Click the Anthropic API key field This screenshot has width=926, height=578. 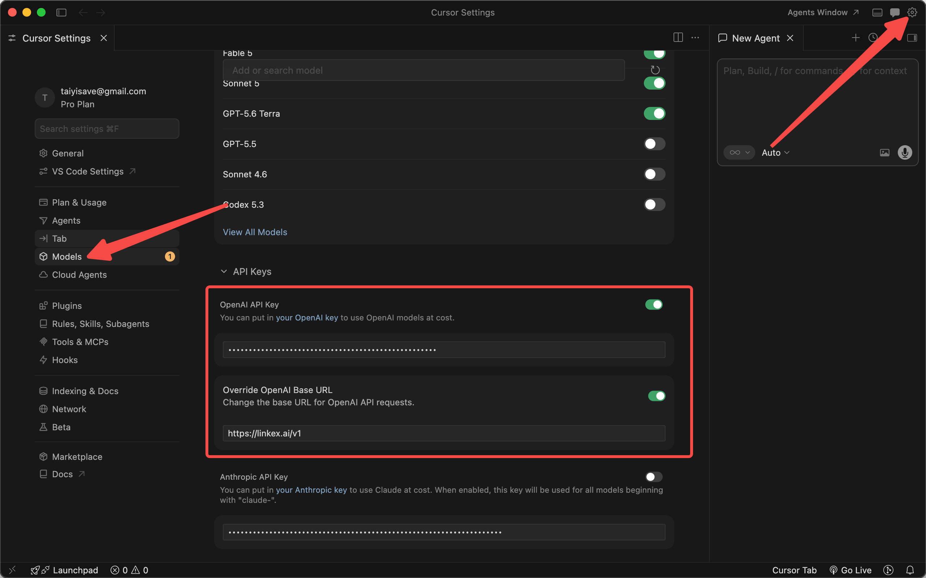(x=444, y=532)
